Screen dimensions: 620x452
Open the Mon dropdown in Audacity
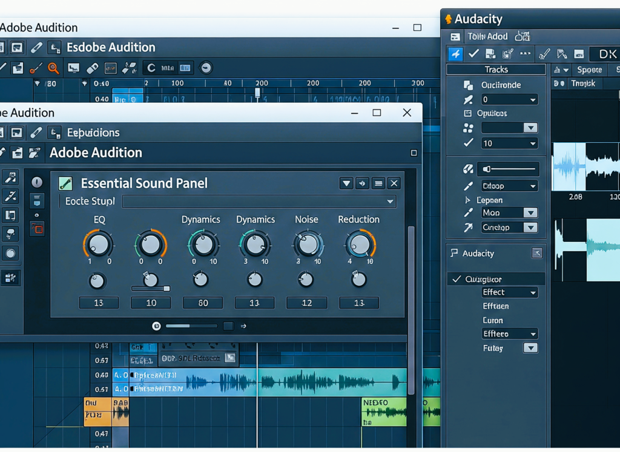click(509, 212)
